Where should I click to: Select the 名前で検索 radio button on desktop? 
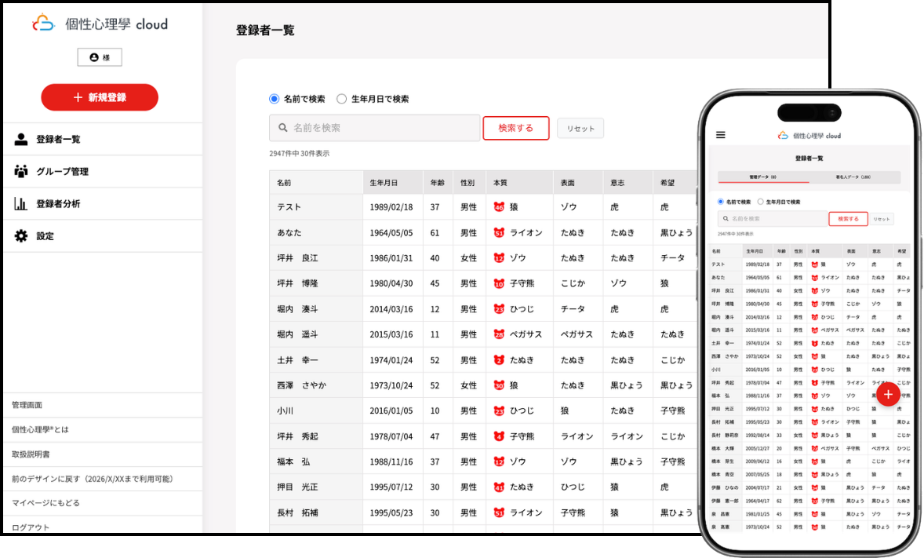coord(274,99)
